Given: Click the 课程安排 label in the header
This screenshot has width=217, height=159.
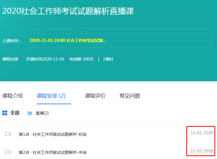Looking at the screenshot, I should tap(10, 59).
